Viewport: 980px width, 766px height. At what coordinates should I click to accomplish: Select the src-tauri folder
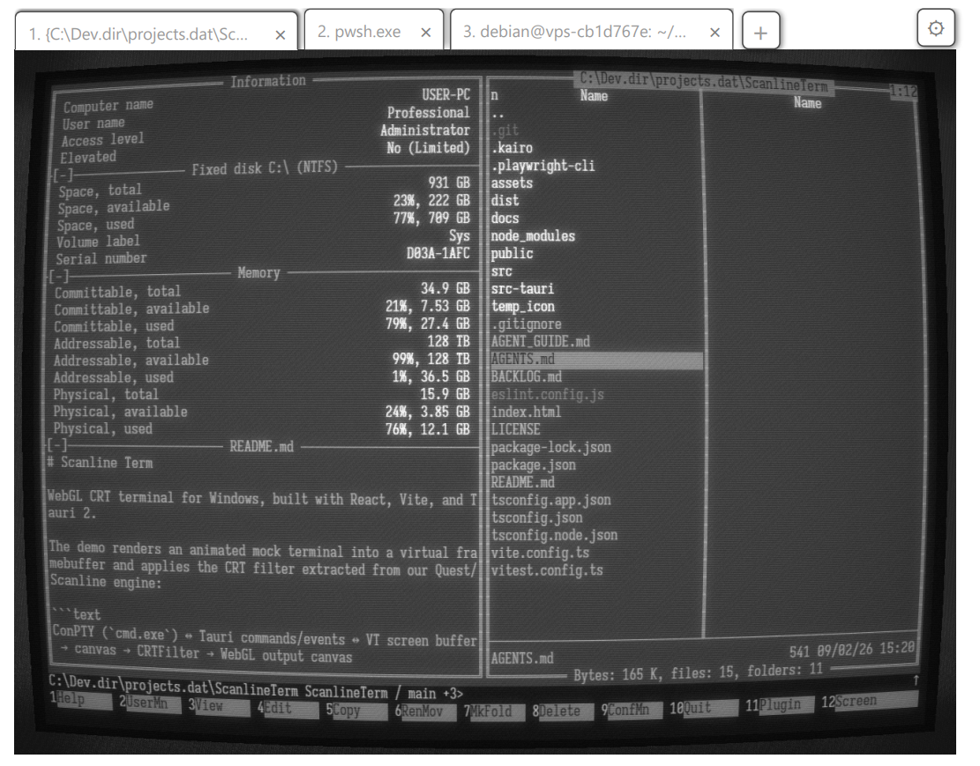coord(522,288)
